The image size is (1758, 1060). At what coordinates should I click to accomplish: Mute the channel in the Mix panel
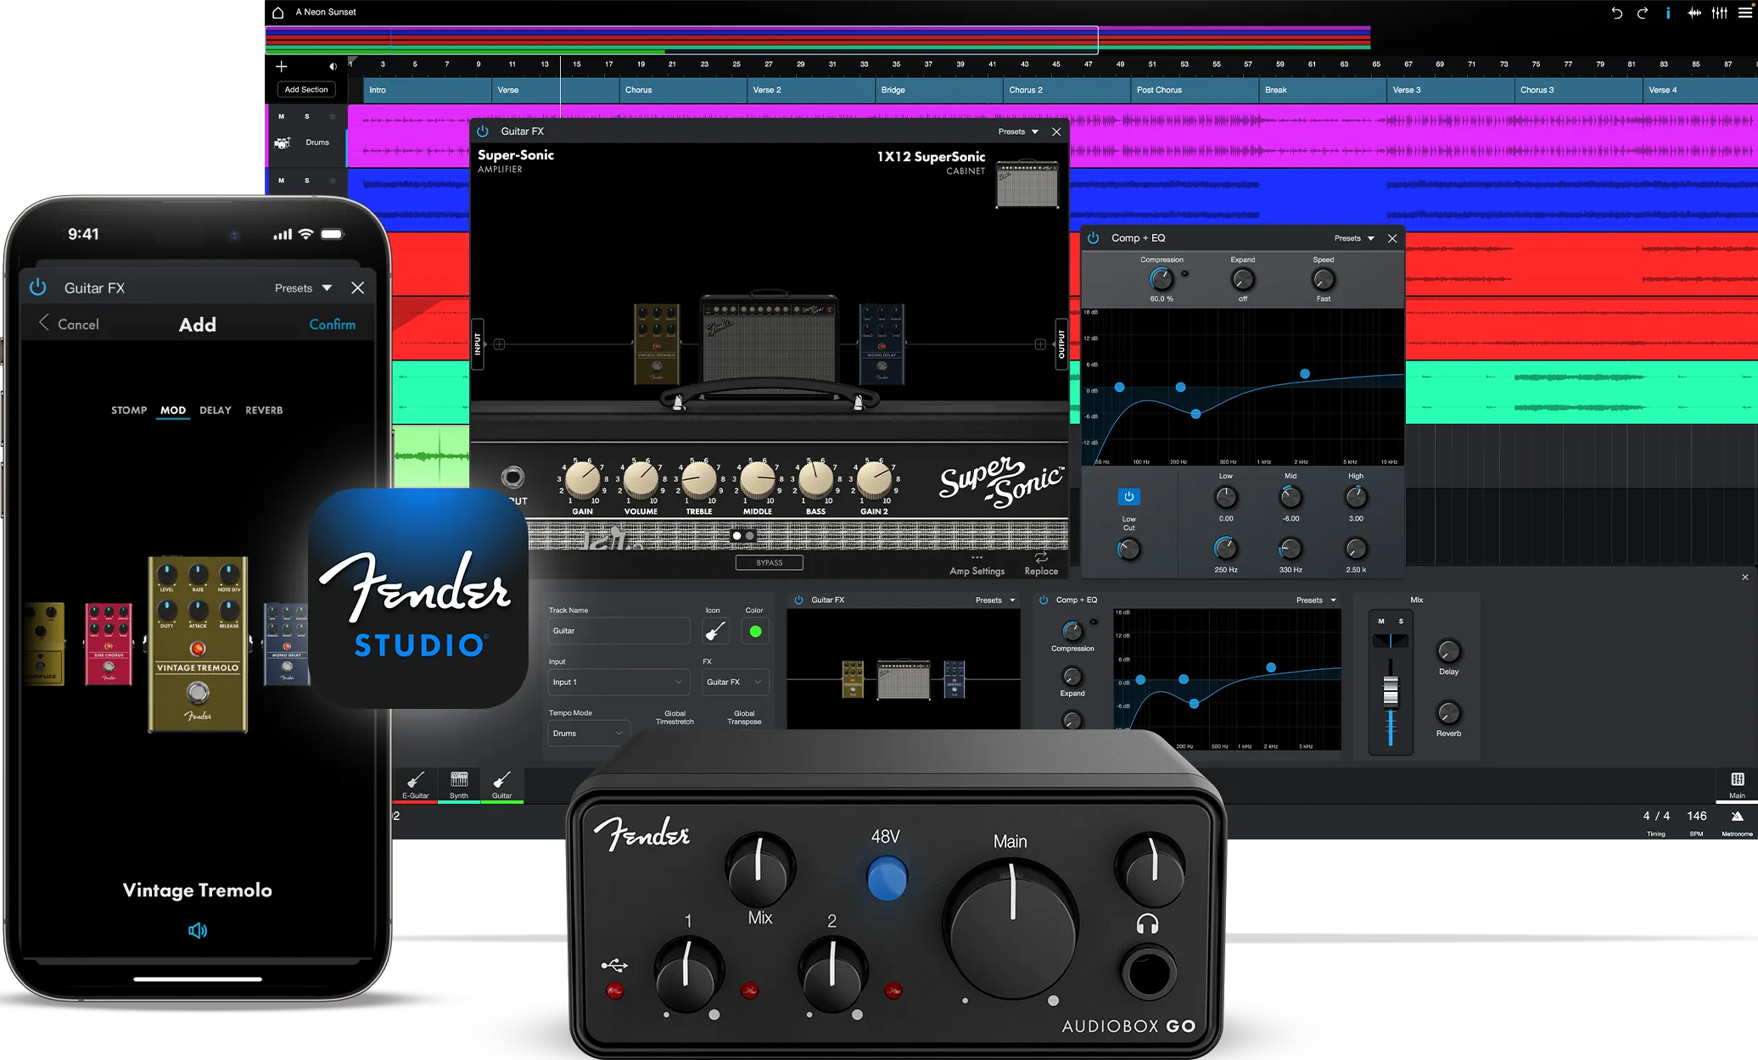1381,621
